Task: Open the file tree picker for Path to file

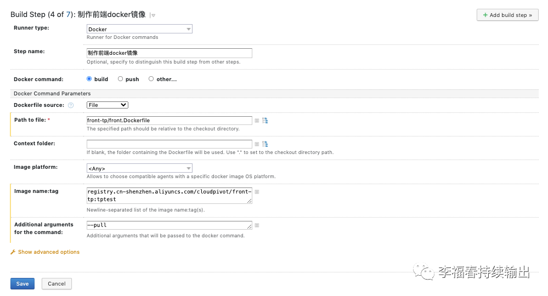Action: point(265,121)
